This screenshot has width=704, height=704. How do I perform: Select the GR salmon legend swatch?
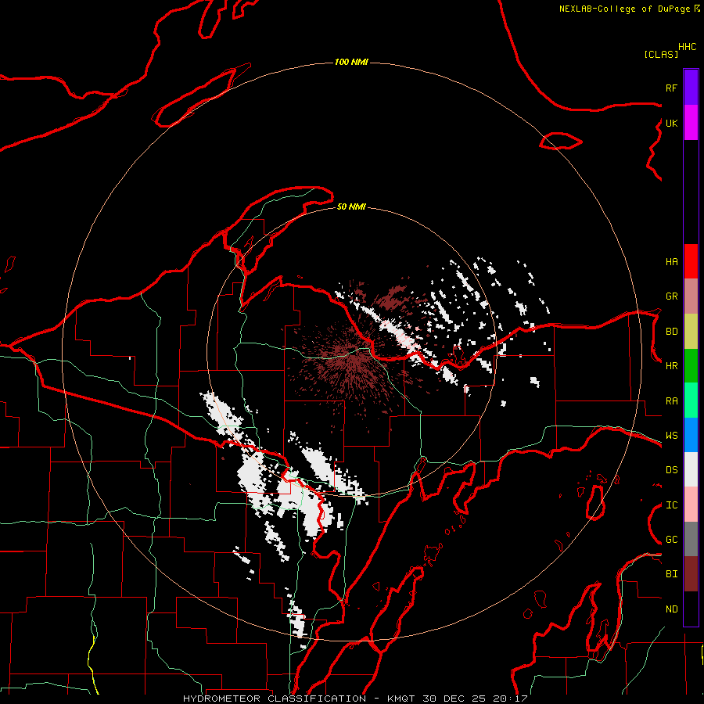pos(691,296)
